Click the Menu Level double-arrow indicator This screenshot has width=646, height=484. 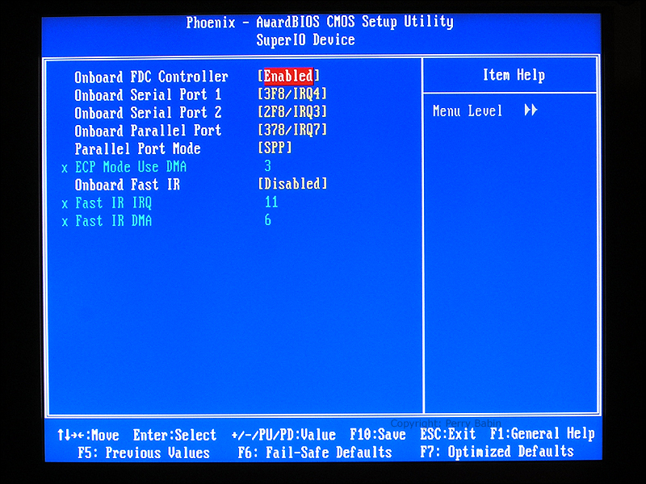click(x=531, y=110)
